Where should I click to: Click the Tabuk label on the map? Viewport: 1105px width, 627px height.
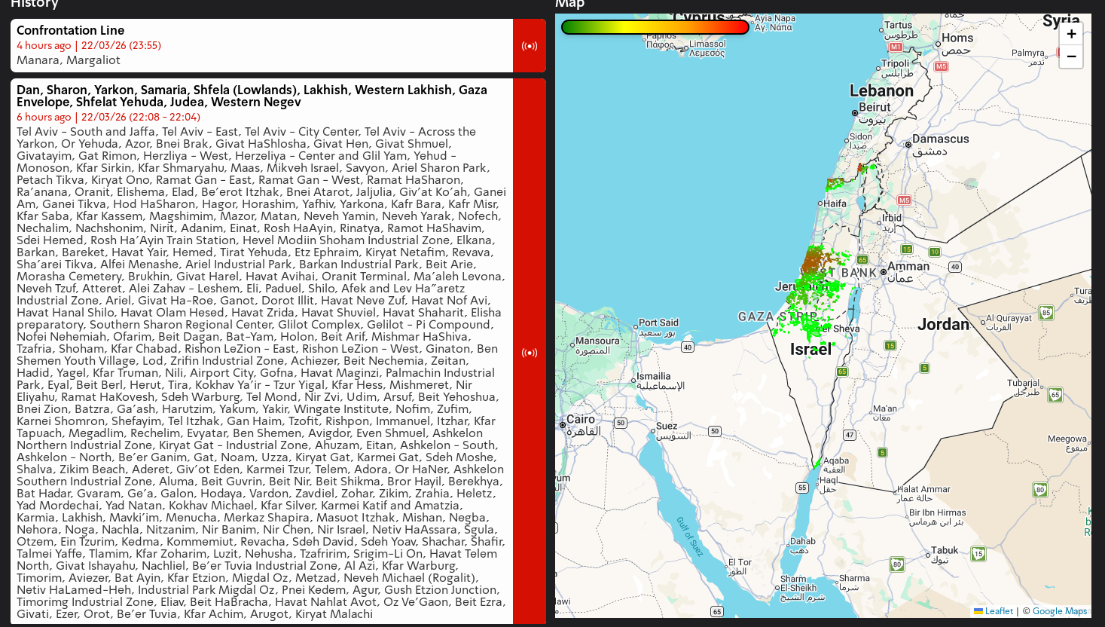pyautogui.click(x=945, y=555)
